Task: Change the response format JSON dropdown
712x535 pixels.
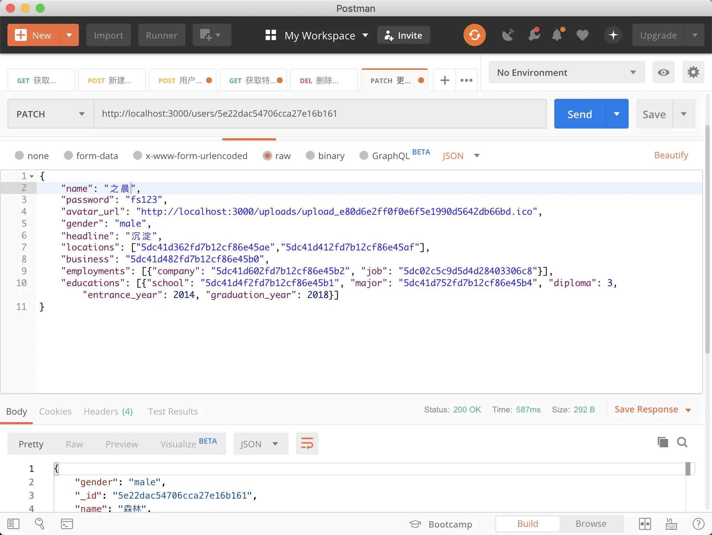Action: [x=261, y=444]
